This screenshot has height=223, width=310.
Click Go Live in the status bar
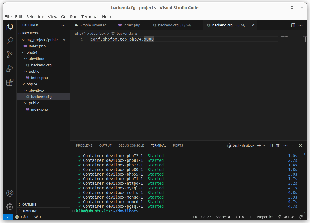[286, 217]
